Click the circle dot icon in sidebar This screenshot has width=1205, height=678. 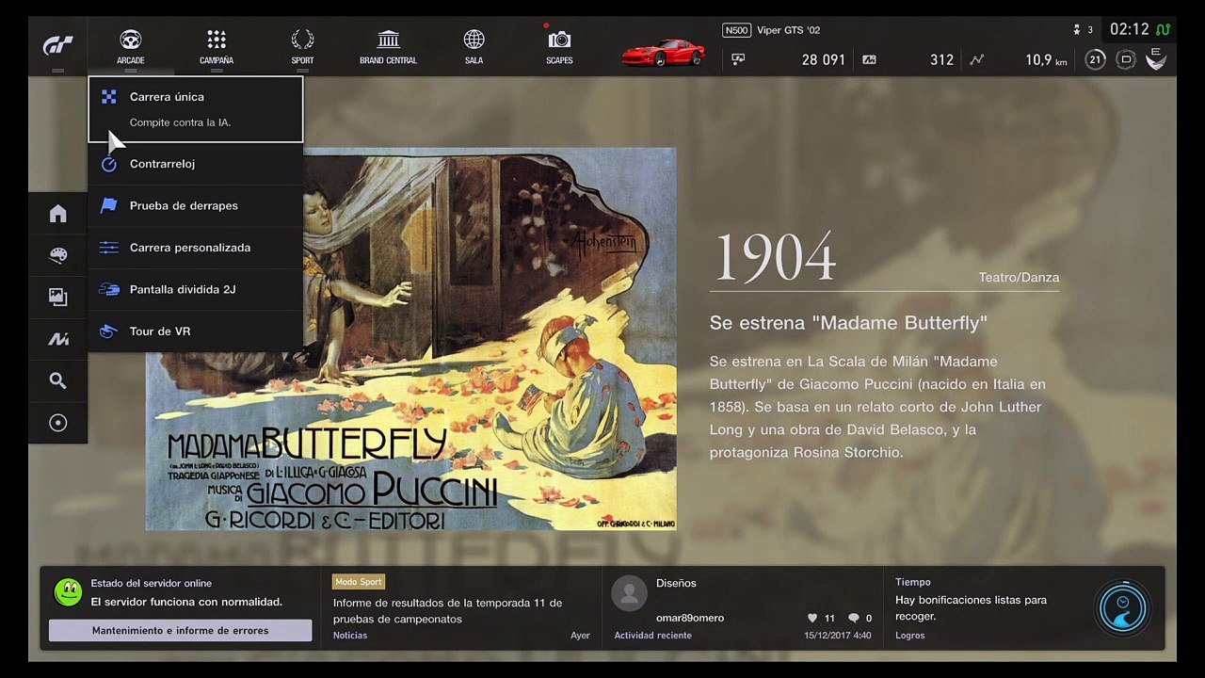pos(58,423)
